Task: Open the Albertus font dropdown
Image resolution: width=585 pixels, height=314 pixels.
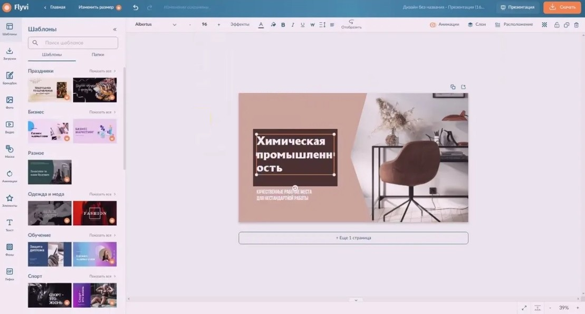Action: [156, 25]
